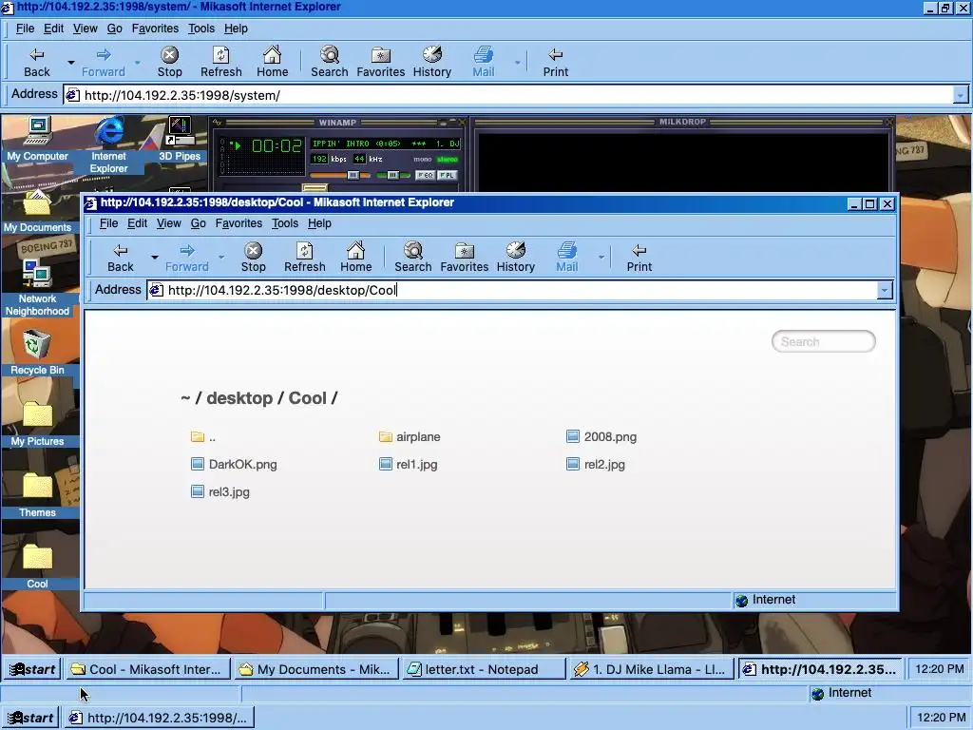Select the 3D Pipes desktop shortcut
973x730 pixels.
(x=180, y=140)
